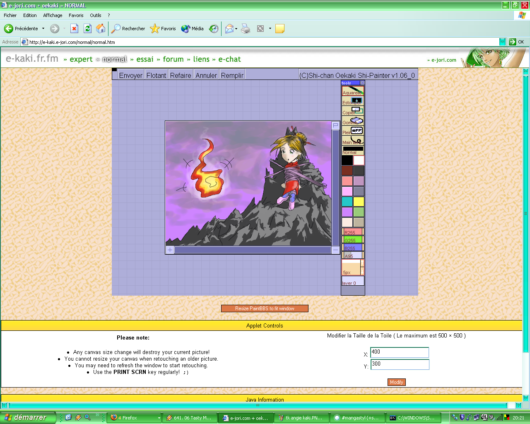530x424 pixels.
Task: Click the canvas horizontal scrollbar
Action: (x=253, y=250)
